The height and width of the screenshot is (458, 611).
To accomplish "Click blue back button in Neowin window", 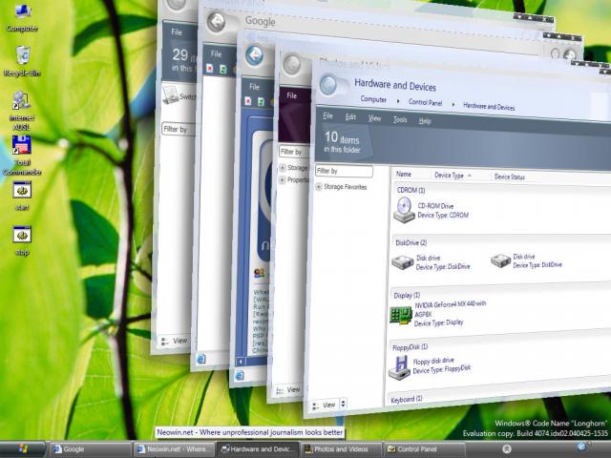I will point(255,55).
